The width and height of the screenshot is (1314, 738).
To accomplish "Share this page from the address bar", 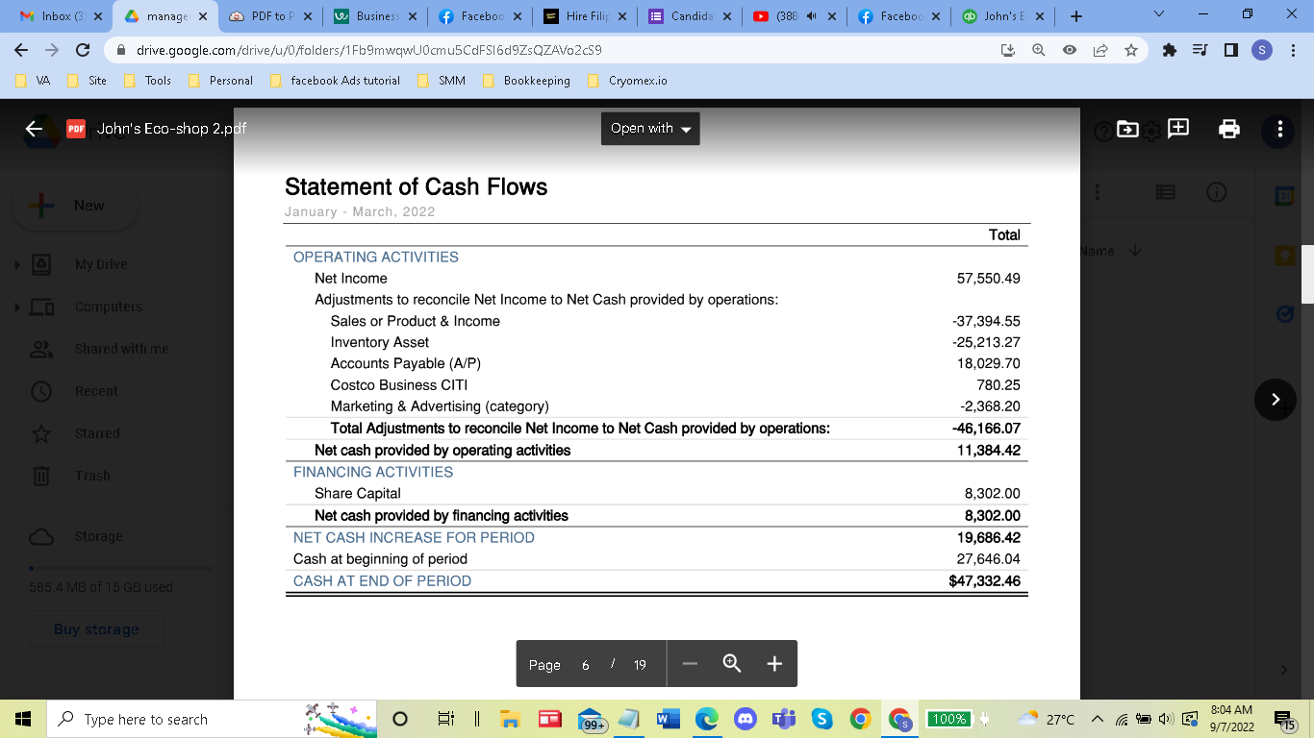I will 1100,50.
